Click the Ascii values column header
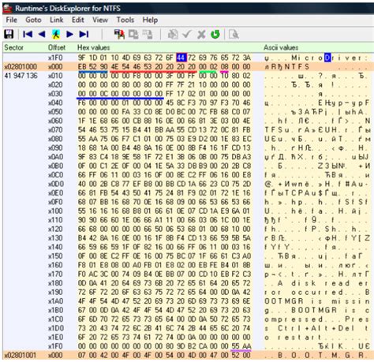The width and height of the screenshot is (374, 362). pyautogui.click(x=281, y=47)
